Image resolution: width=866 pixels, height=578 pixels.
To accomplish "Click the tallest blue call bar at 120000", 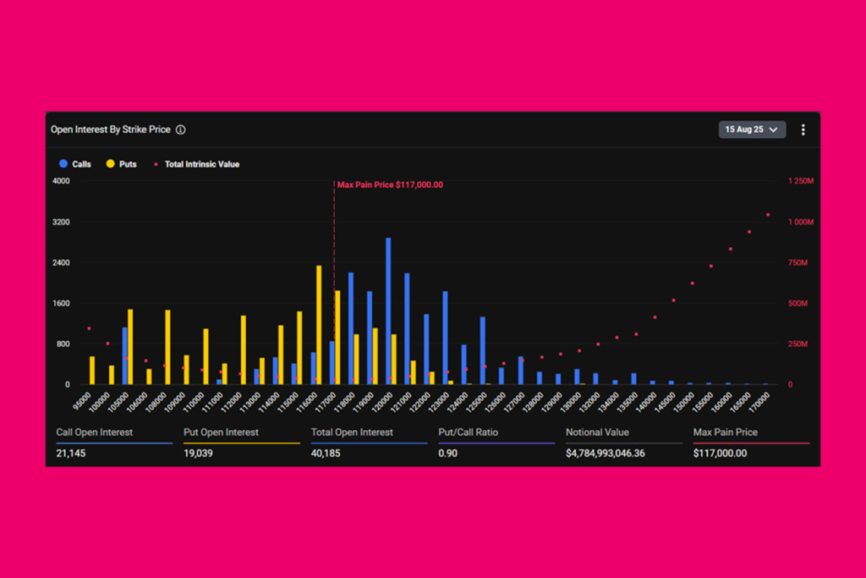I will 388,313.
